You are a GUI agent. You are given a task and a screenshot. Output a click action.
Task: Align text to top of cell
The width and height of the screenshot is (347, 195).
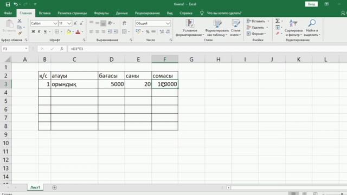click(91, 23)
